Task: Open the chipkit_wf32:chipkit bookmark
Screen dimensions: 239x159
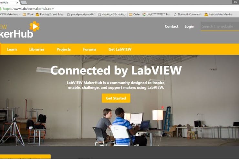Action: click(112, 14)
